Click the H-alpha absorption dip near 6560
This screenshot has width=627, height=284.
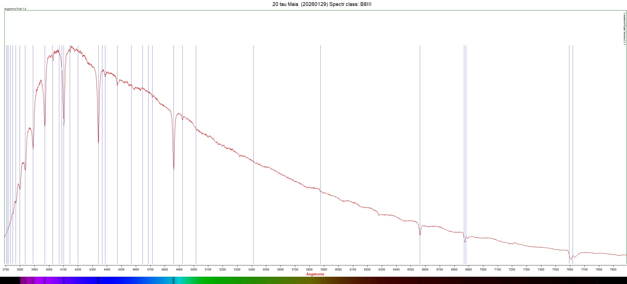[x=420, y=234]
